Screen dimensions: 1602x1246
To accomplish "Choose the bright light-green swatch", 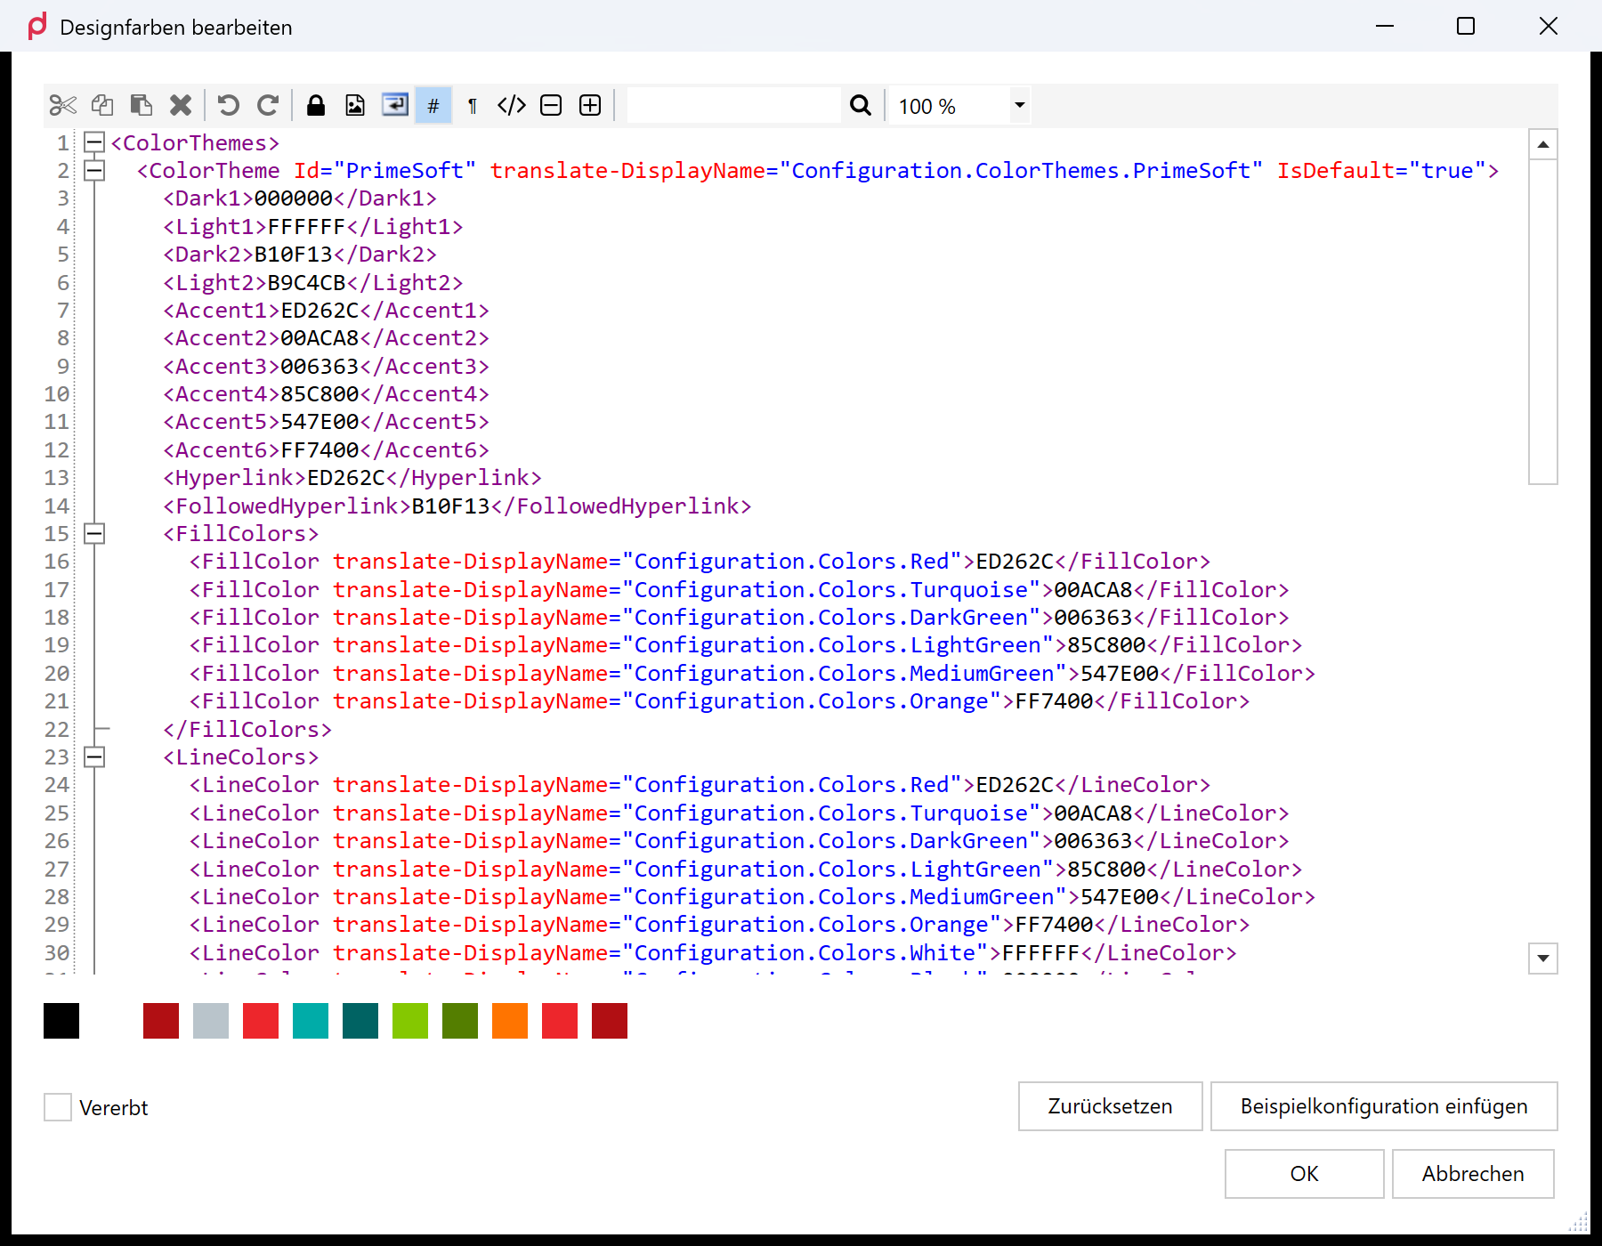I will pos(410,1021).
